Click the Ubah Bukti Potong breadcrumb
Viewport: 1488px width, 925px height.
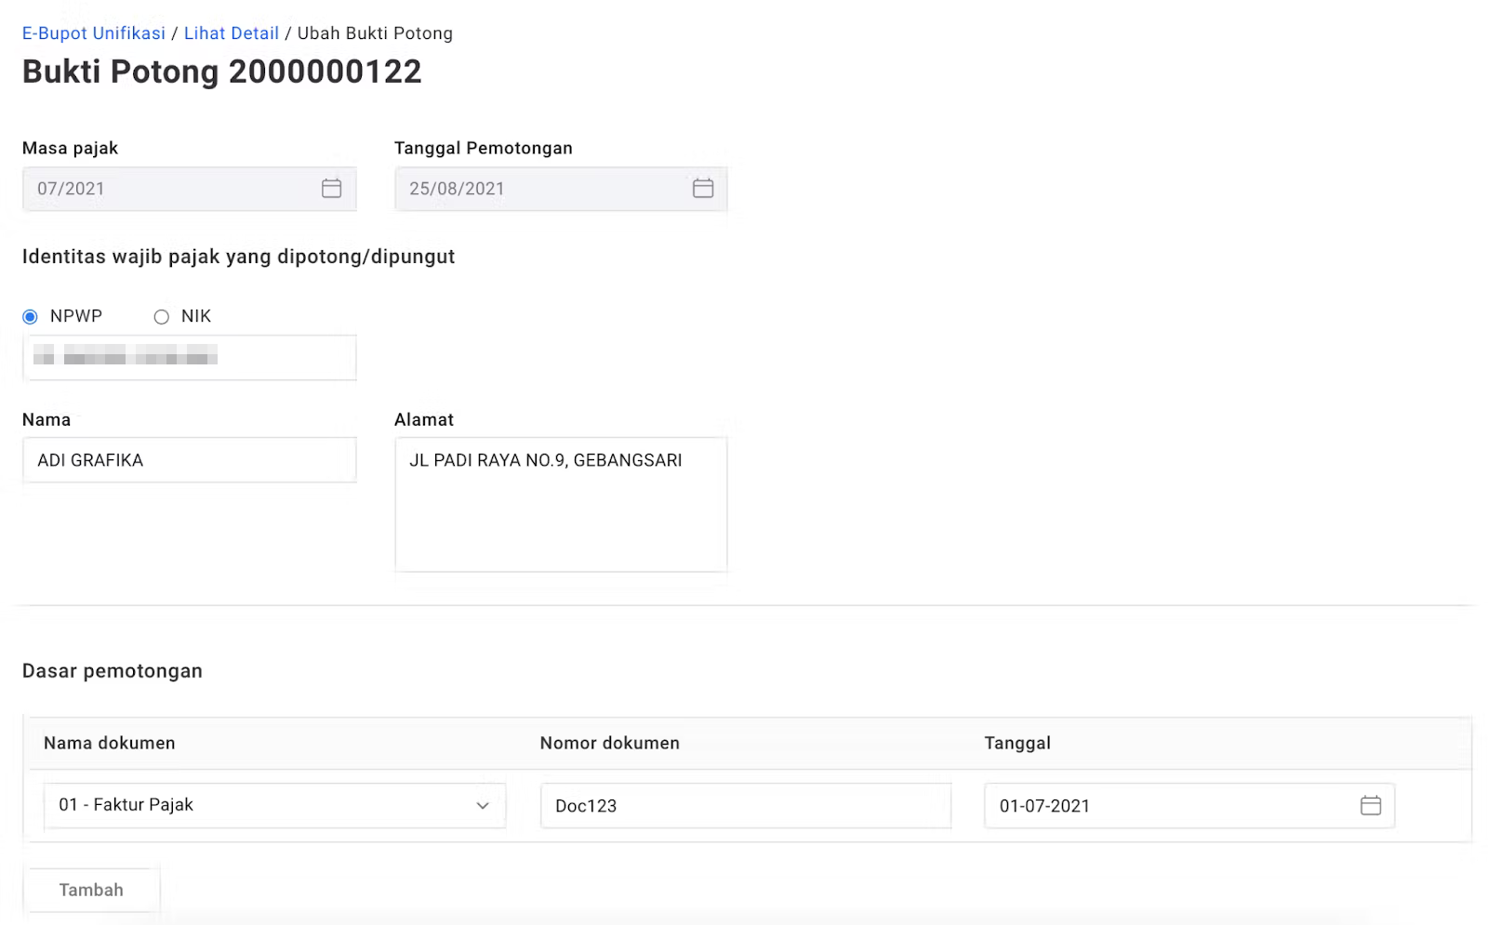[375, 33]
